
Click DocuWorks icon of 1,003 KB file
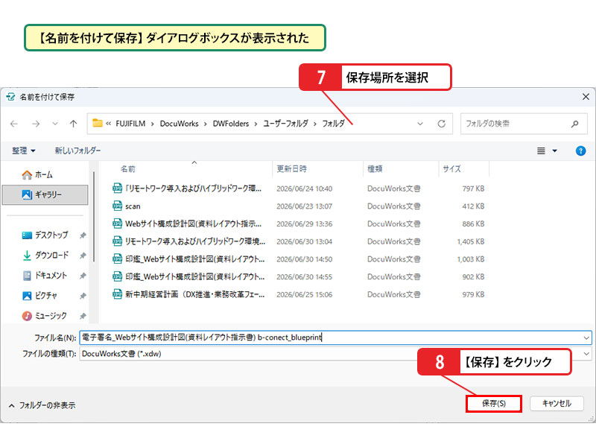click(x=117, y=259)
